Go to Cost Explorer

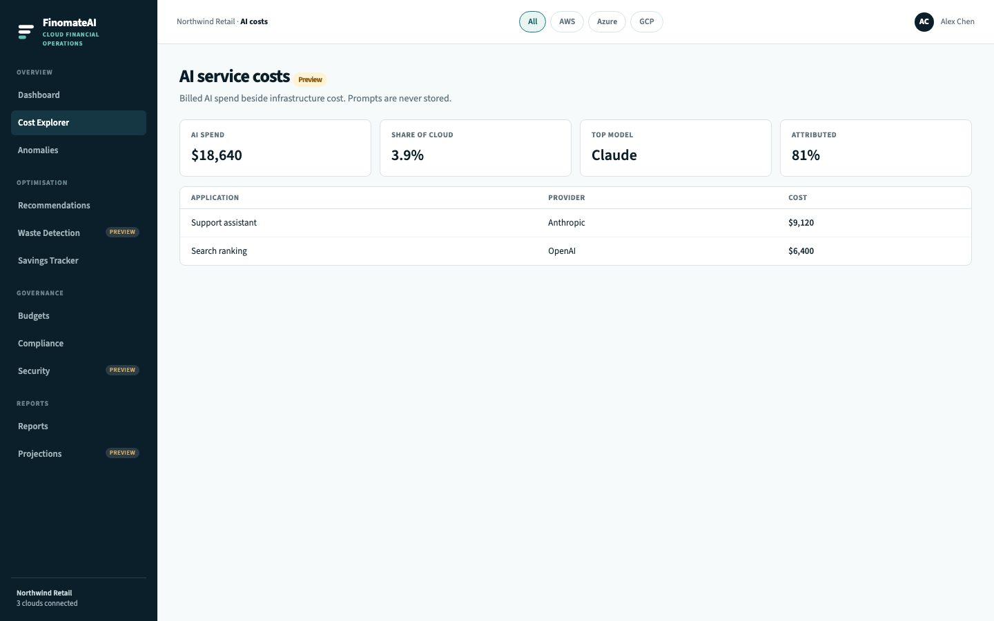click(79, 123)
